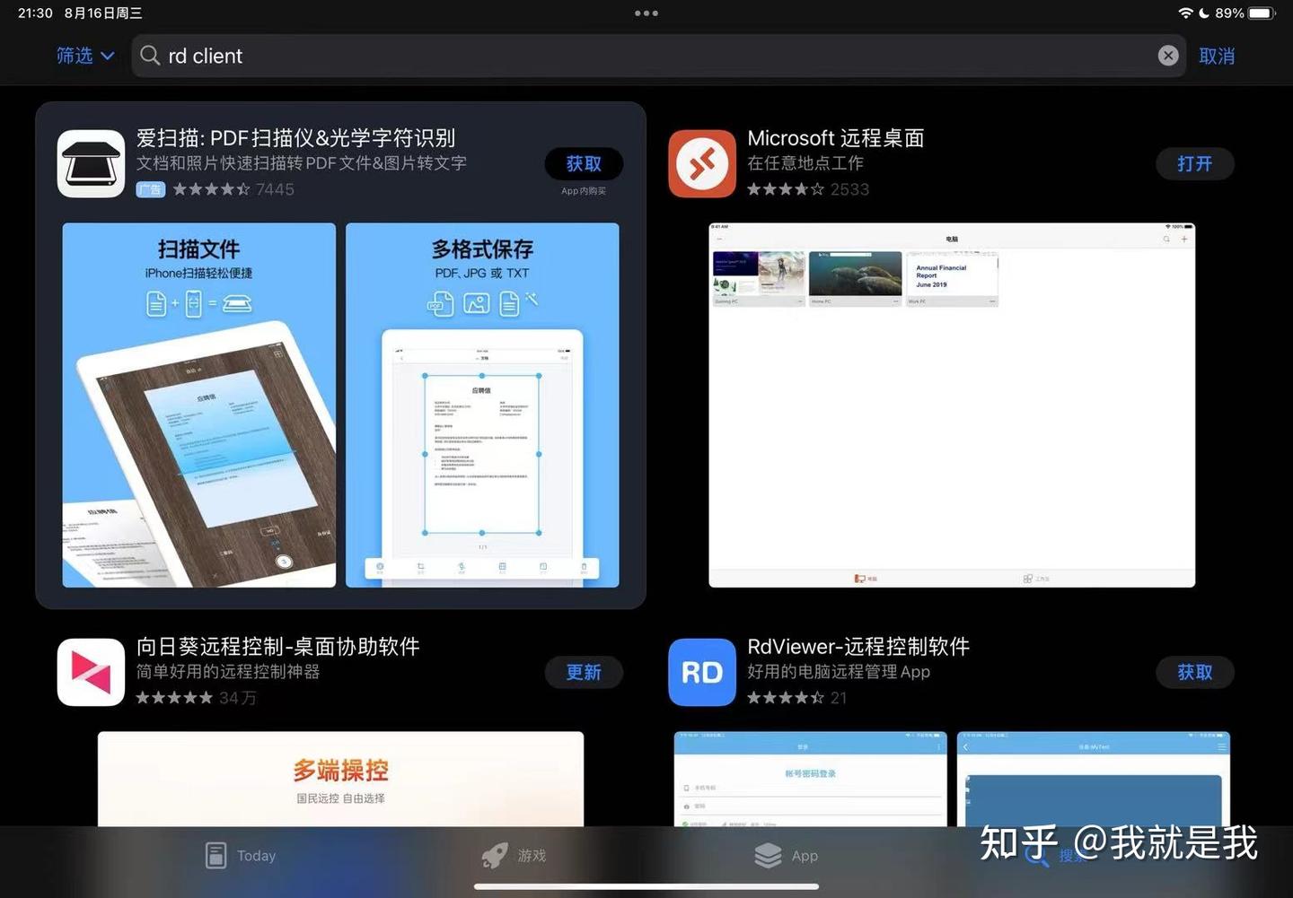Image resolution: width=1293 pixels, height=898 pixels.
Task: Open the 筛选 filter dropdown
Action: [x=84, y=56]
